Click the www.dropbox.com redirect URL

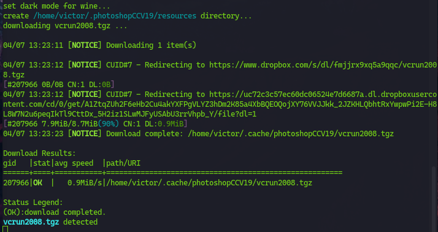[x=323, y=65]
